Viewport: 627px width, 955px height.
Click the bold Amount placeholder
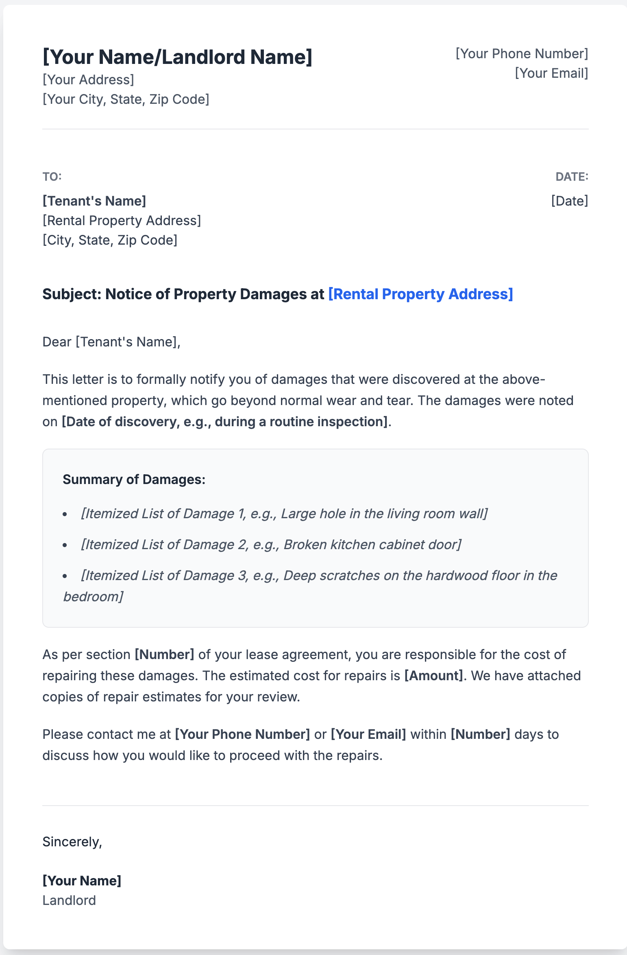[433, 676]
